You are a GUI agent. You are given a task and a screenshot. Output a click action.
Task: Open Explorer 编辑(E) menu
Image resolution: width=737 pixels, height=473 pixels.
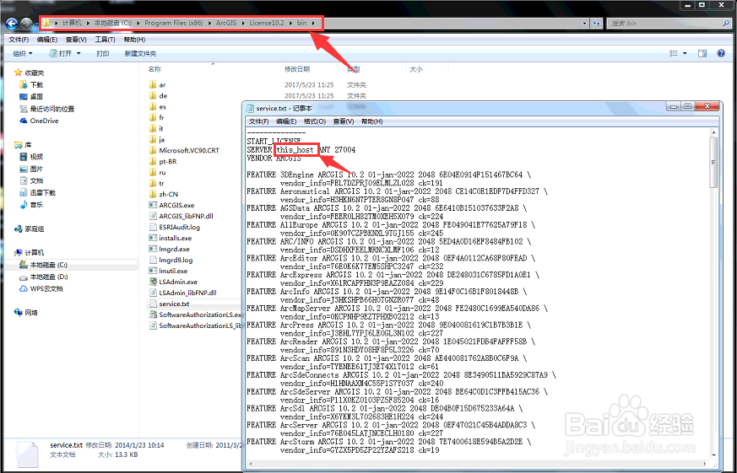click(x=47, y=40)
